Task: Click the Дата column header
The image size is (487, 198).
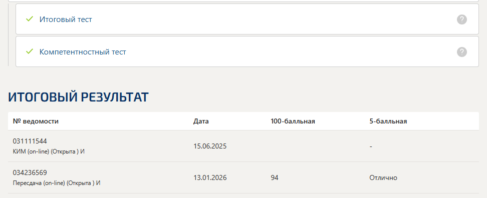Action: [201, 121]
